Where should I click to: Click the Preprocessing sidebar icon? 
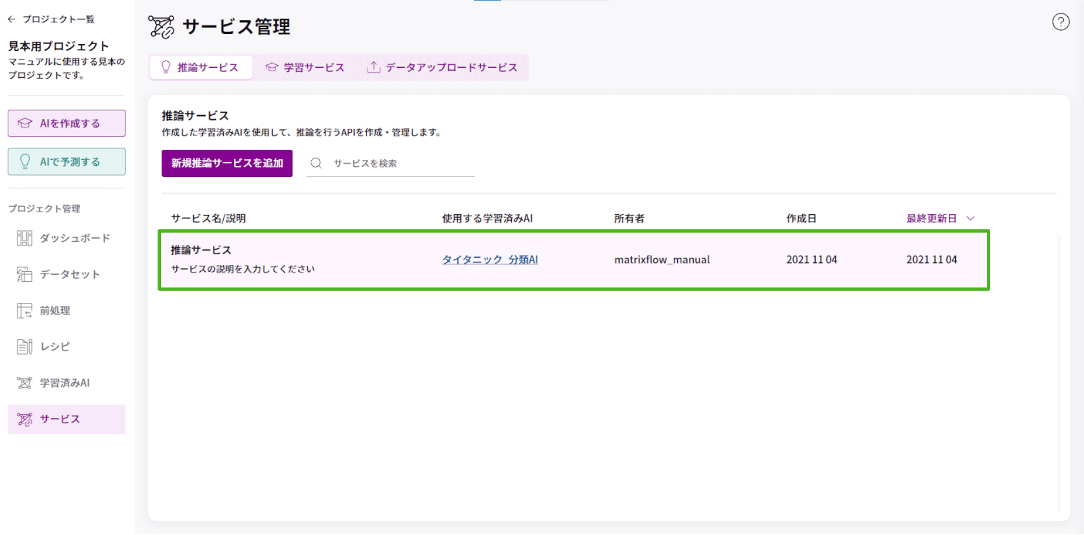coord(24,310)
